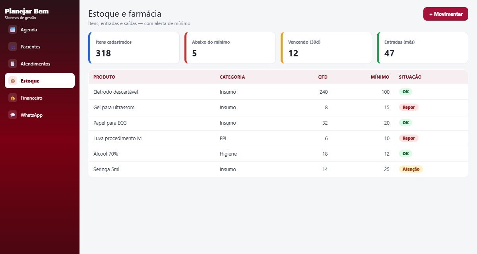This screenshot has height=254, width=477.
Task: Click the EPI category cell
Action: [223, 139]
